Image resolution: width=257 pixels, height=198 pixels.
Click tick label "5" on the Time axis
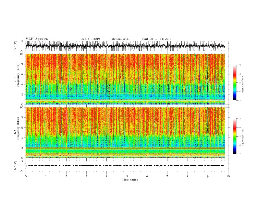[x=127, y=176]
